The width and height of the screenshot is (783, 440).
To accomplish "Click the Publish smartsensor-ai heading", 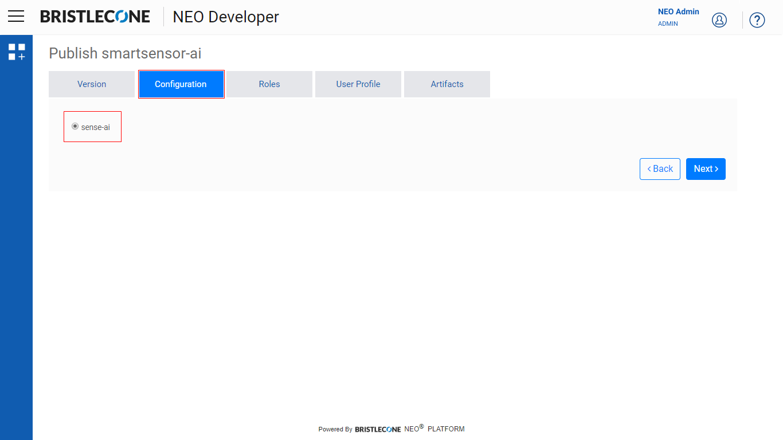I will point(125,53).
